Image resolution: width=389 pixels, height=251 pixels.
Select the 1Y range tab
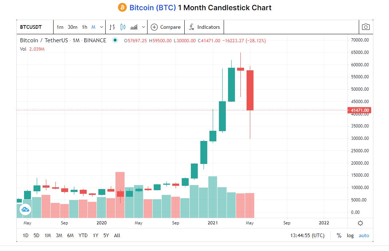pos(95,235)
